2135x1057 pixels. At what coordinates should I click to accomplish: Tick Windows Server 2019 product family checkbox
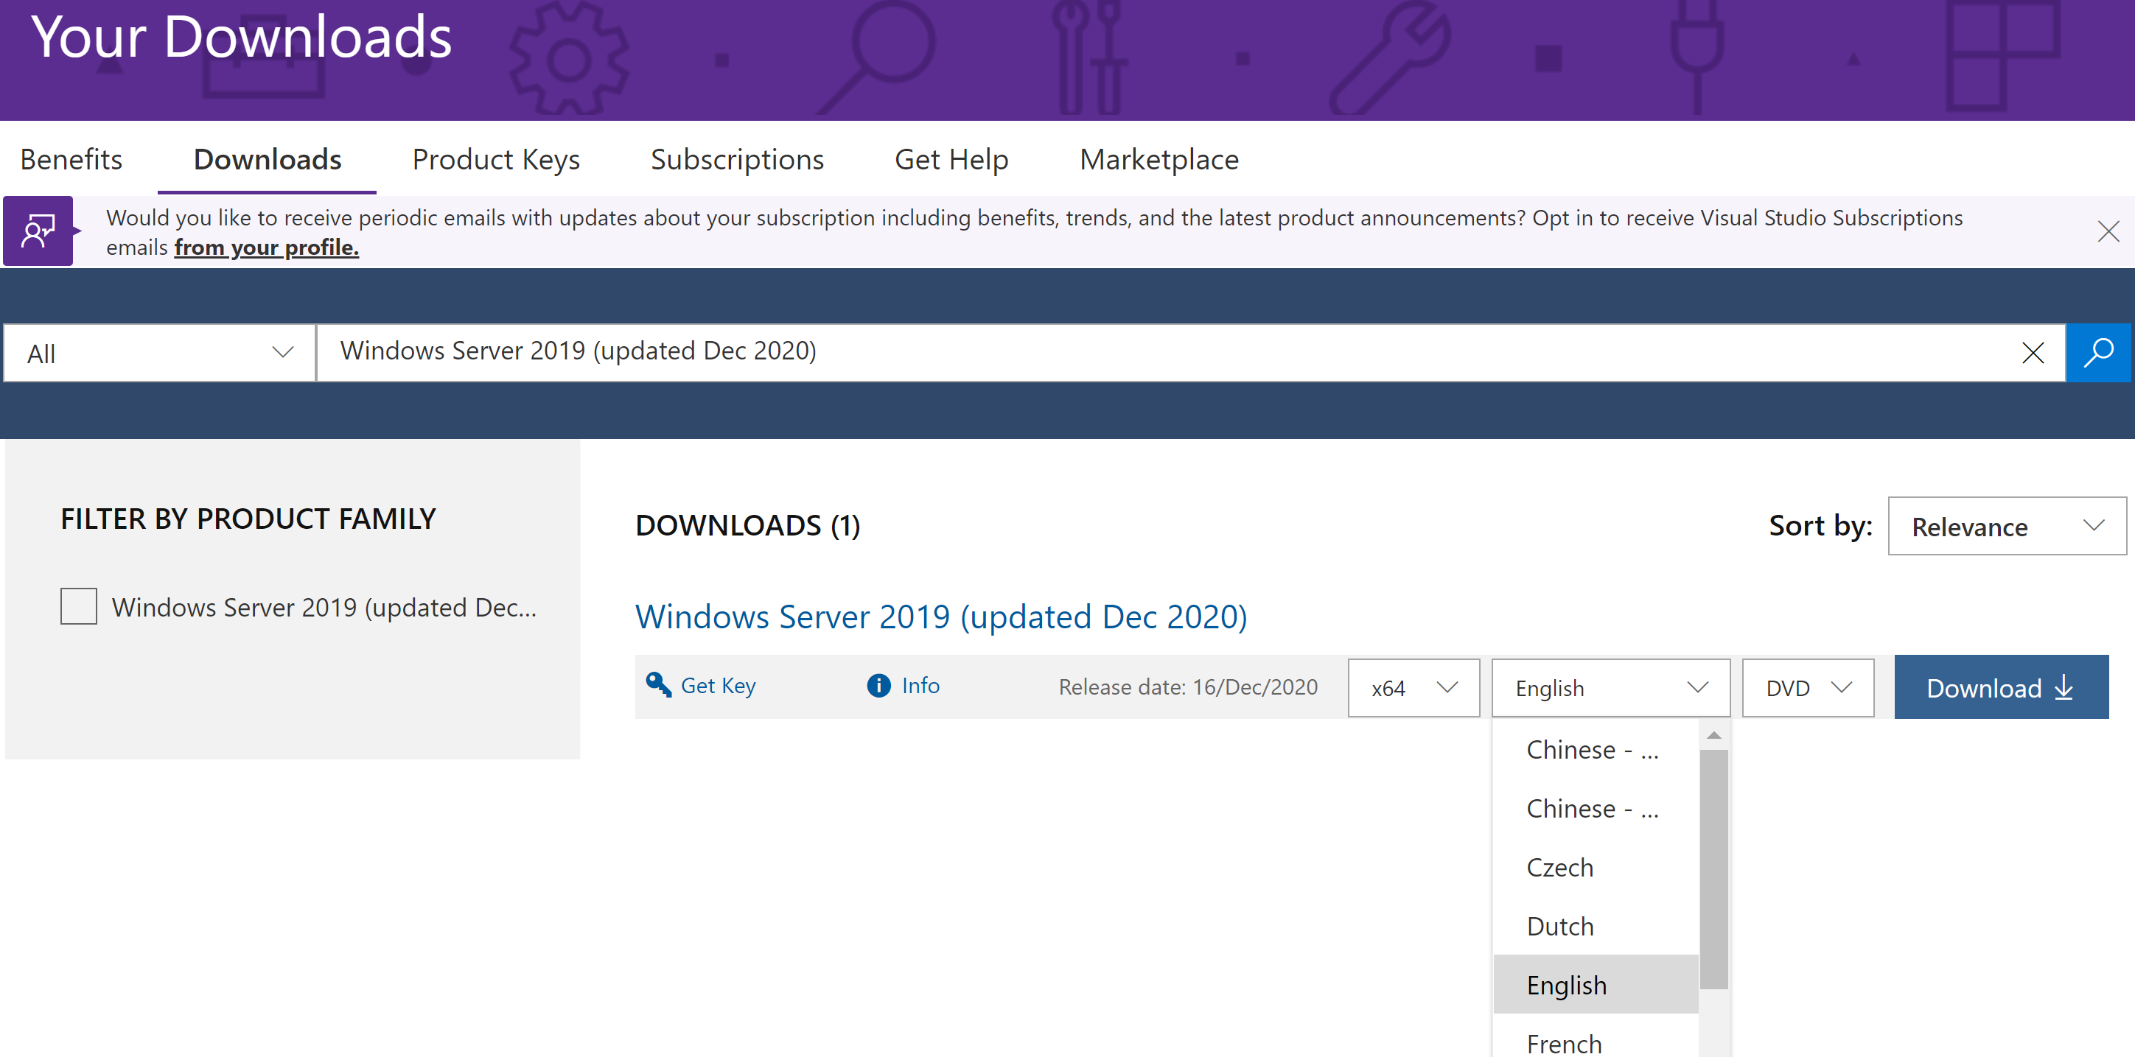[x=79, y=606]
